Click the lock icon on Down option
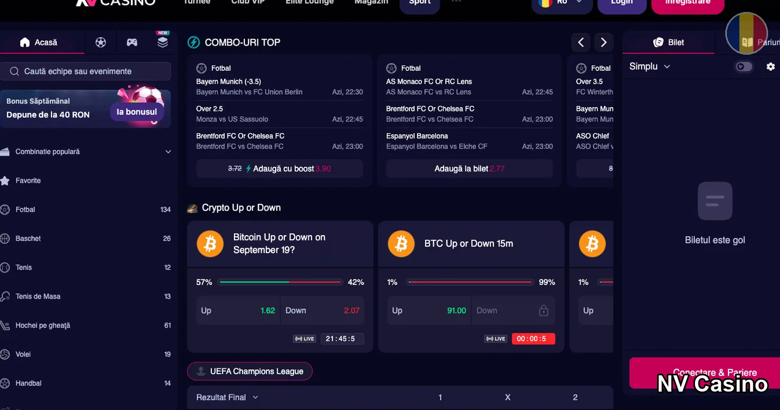 [544, 310]
